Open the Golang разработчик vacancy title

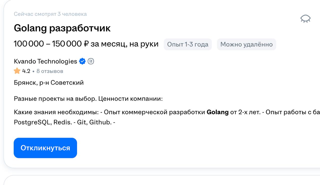point(62,28)
